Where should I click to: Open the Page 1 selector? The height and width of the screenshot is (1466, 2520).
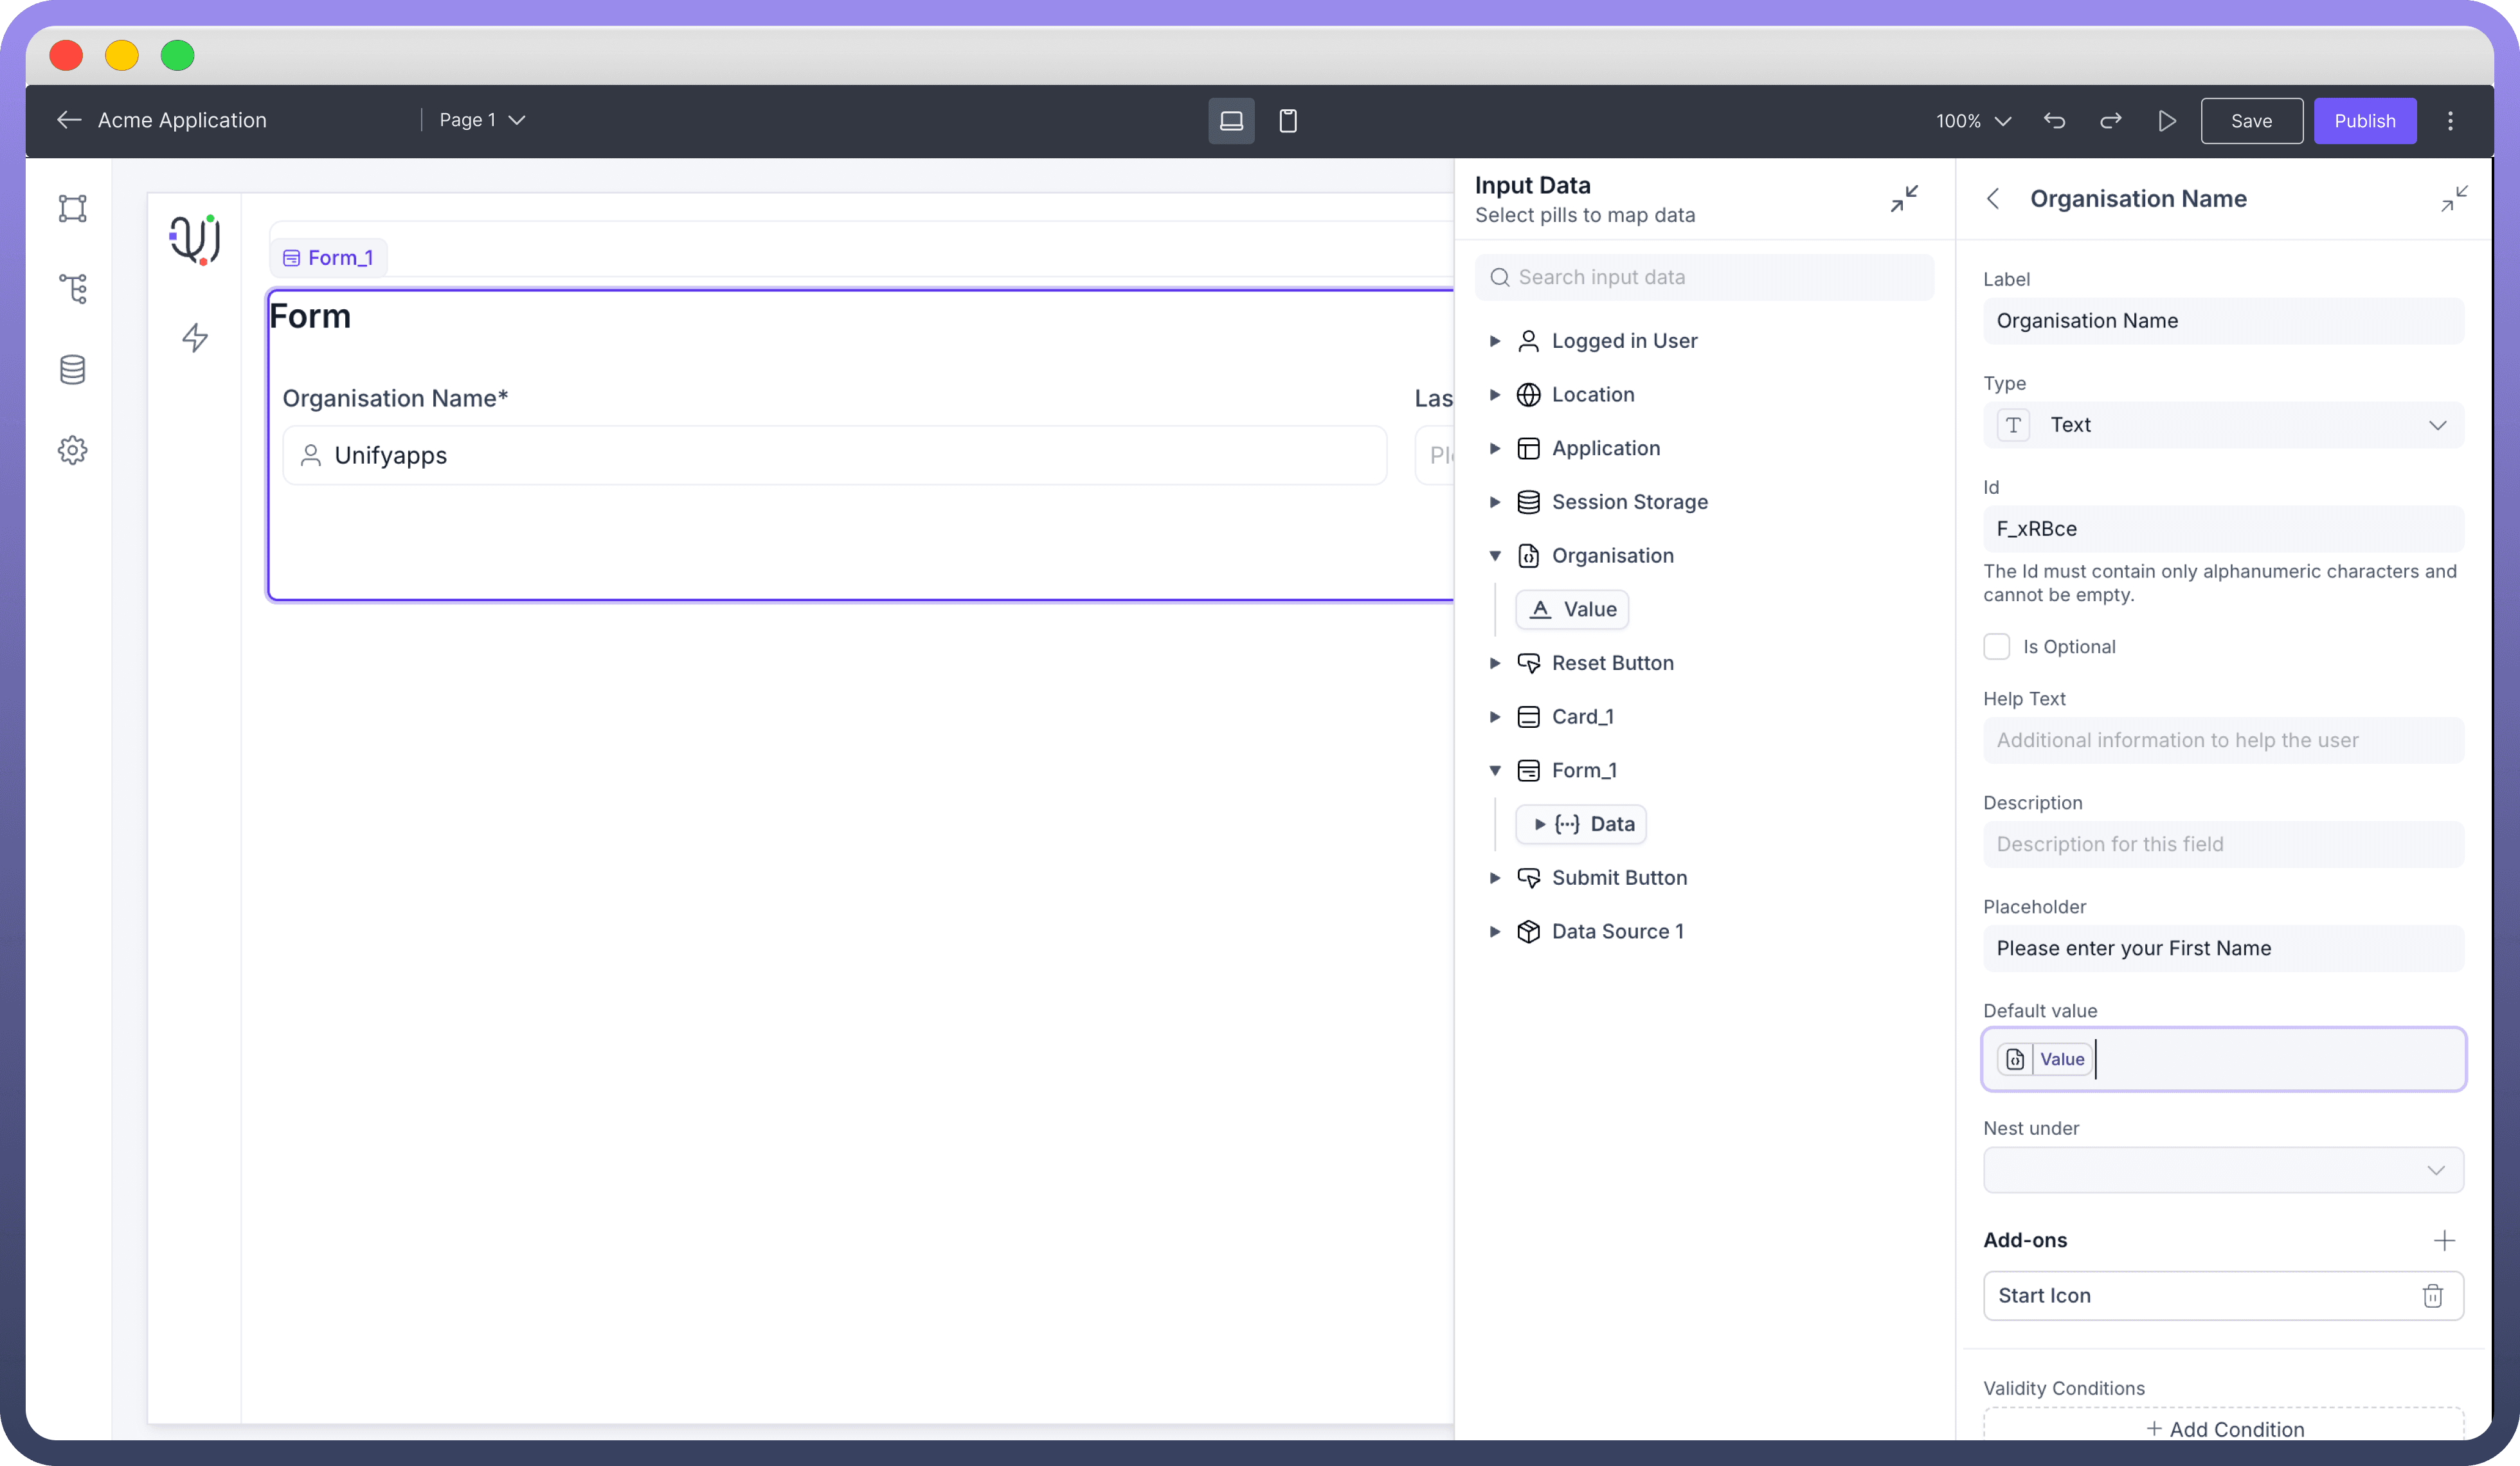pyautogui.click(x=482, y=120)
